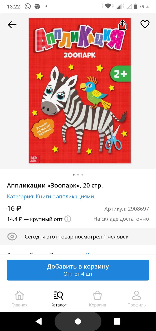Viewport: 156px width, 331px height.
Task: Tap the share icon on the product image
Action: [x=123, y=25]
